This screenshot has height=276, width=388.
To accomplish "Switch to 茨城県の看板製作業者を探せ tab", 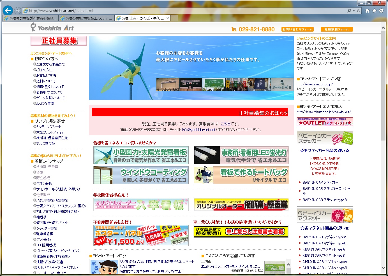I will tap(31, 18).
